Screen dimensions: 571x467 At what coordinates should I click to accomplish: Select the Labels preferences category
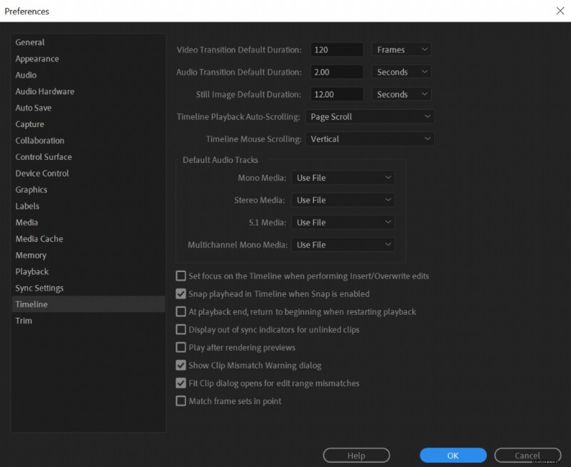point(27,206)
